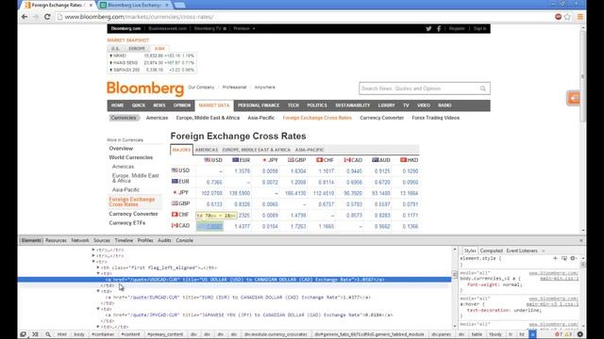This screenshot has height=339, width=604.
Task: Show the DevTools console drawer icon
Action: point(35,334)
